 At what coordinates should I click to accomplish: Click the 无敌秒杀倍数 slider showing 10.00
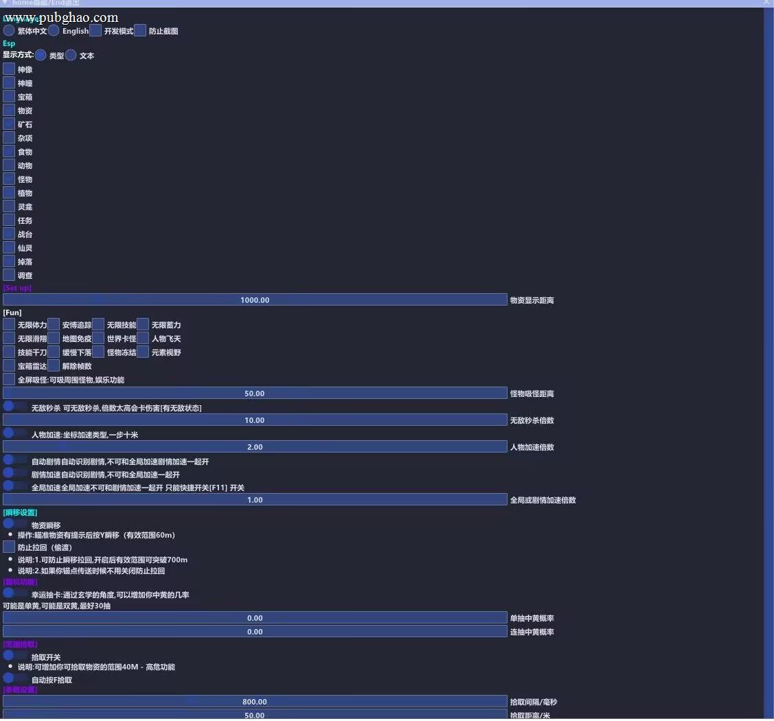coord(255,420)
